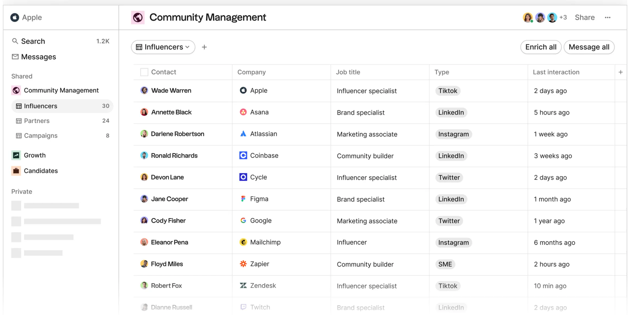This screenshot has width=629, height=315.
Task: Click the Tiktok tag on Wade Warren's row
Action: tap(448, 91)
